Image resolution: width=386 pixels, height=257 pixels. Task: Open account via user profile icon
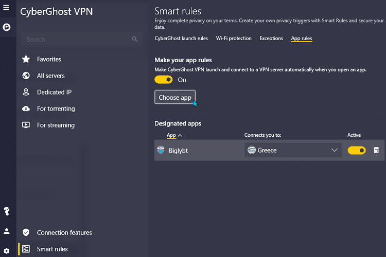(7, 231)
